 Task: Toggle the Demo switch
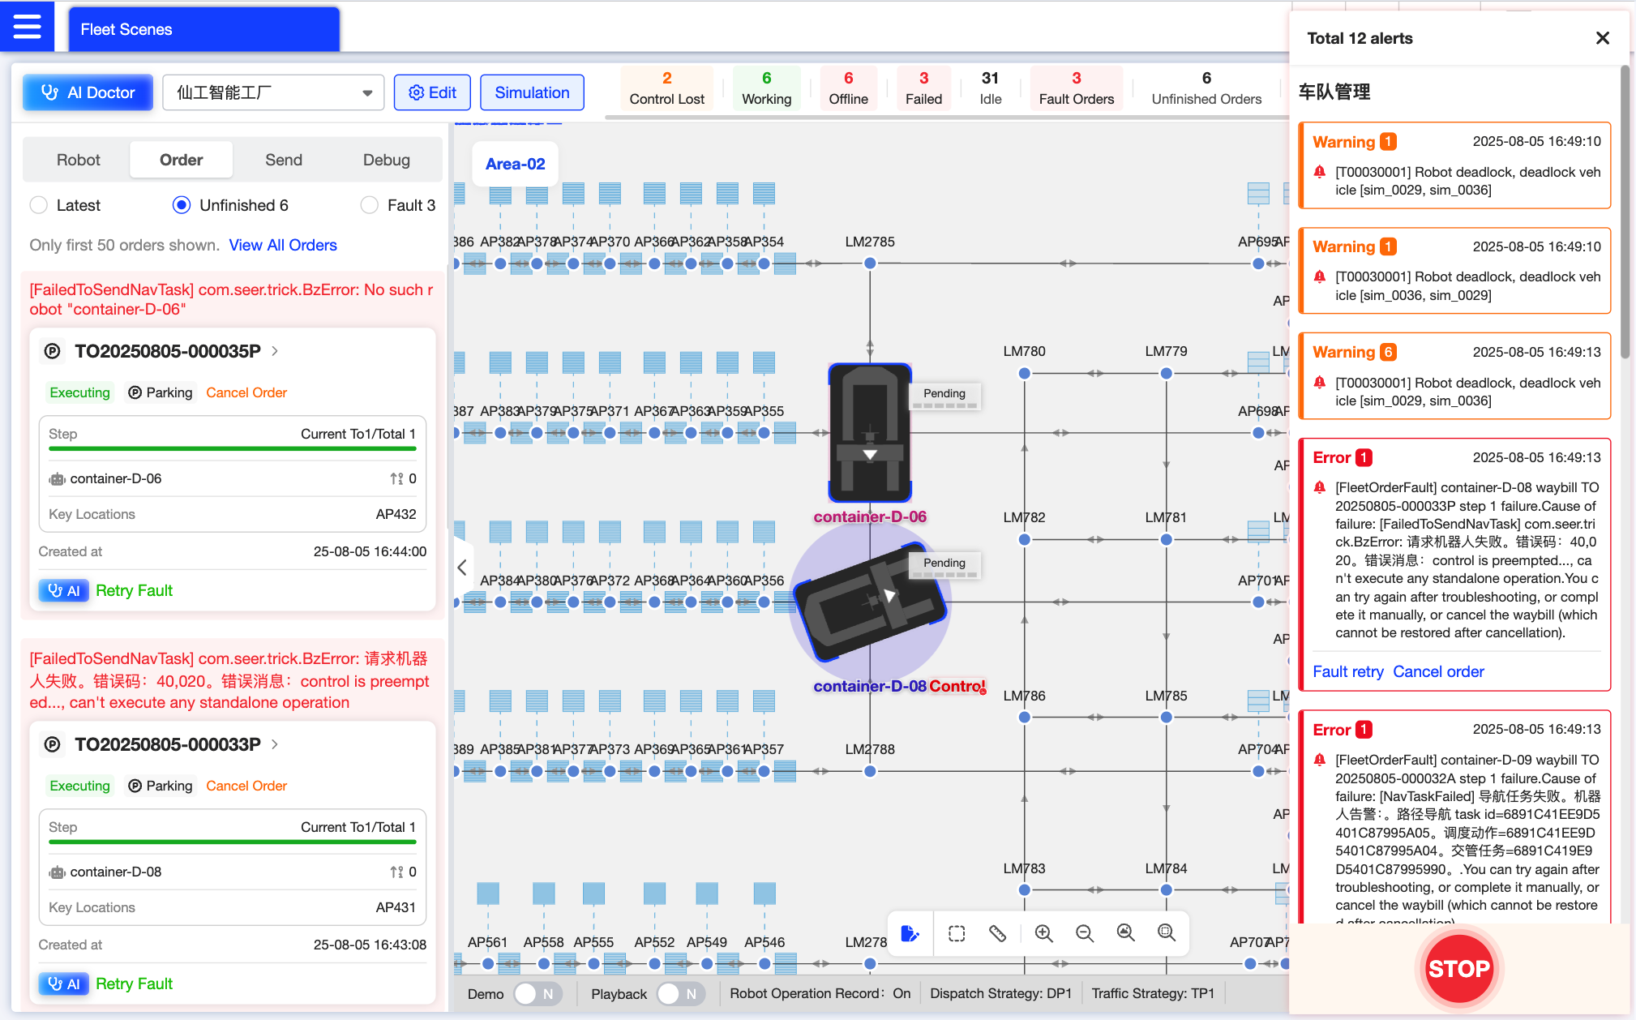[537, 993]
